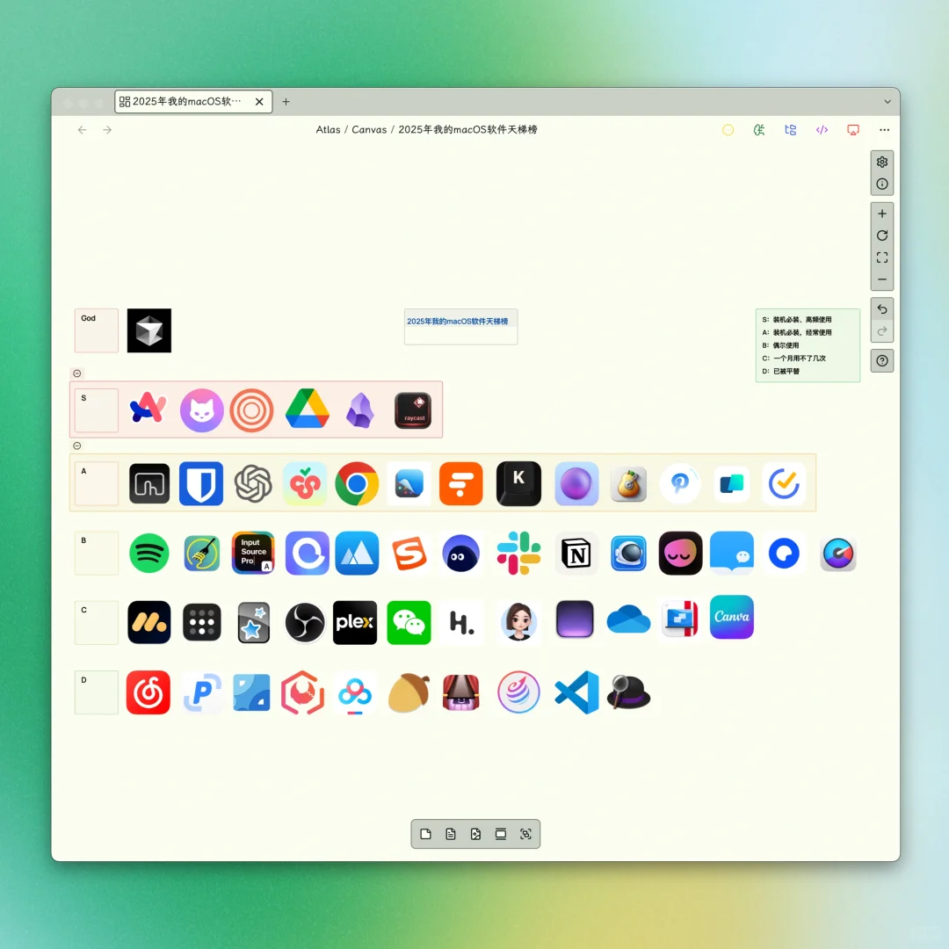Select the Google Chrome icon
The height and width of the screenshot is (949, 949).
[x=357, y=483]
